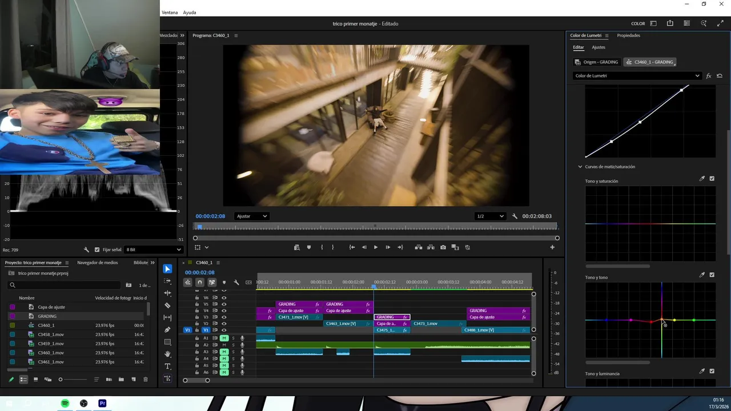Image resolution: width=731 pixels, height=411 pixels.
Task: Open timeline display settings wrench
Action: [236, 283]
